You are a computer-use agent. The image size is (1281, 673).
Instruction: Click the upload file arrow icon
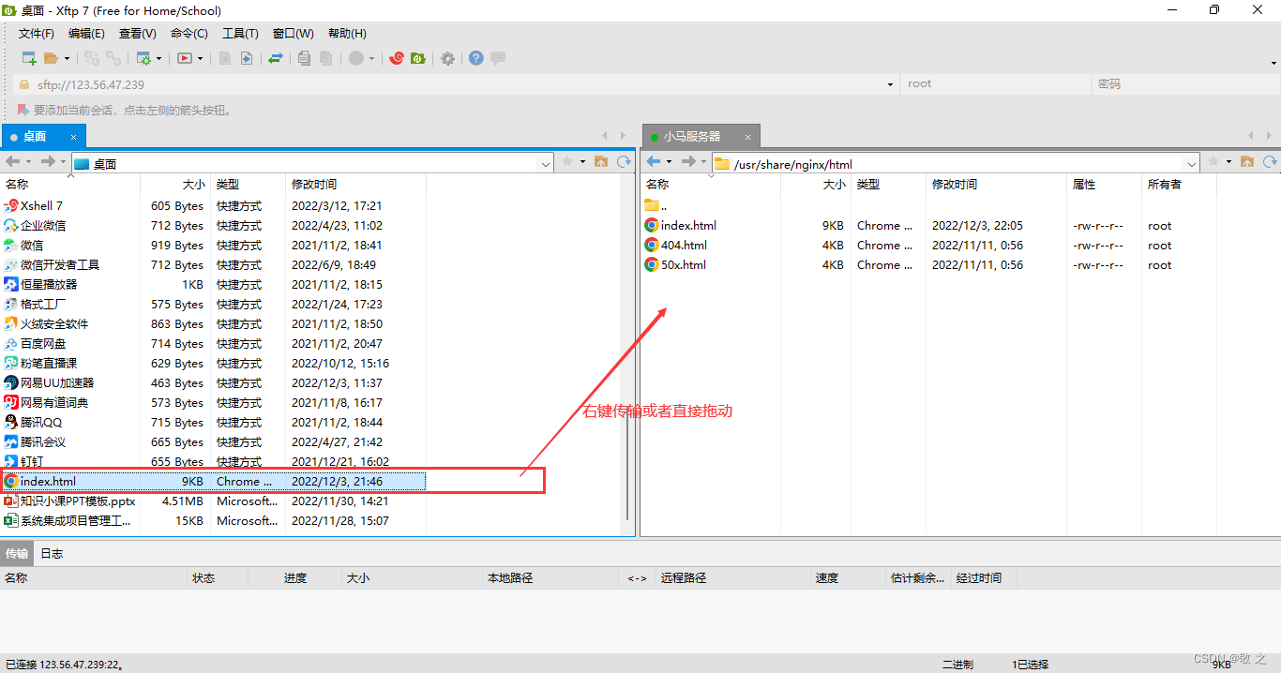point(247,58)
